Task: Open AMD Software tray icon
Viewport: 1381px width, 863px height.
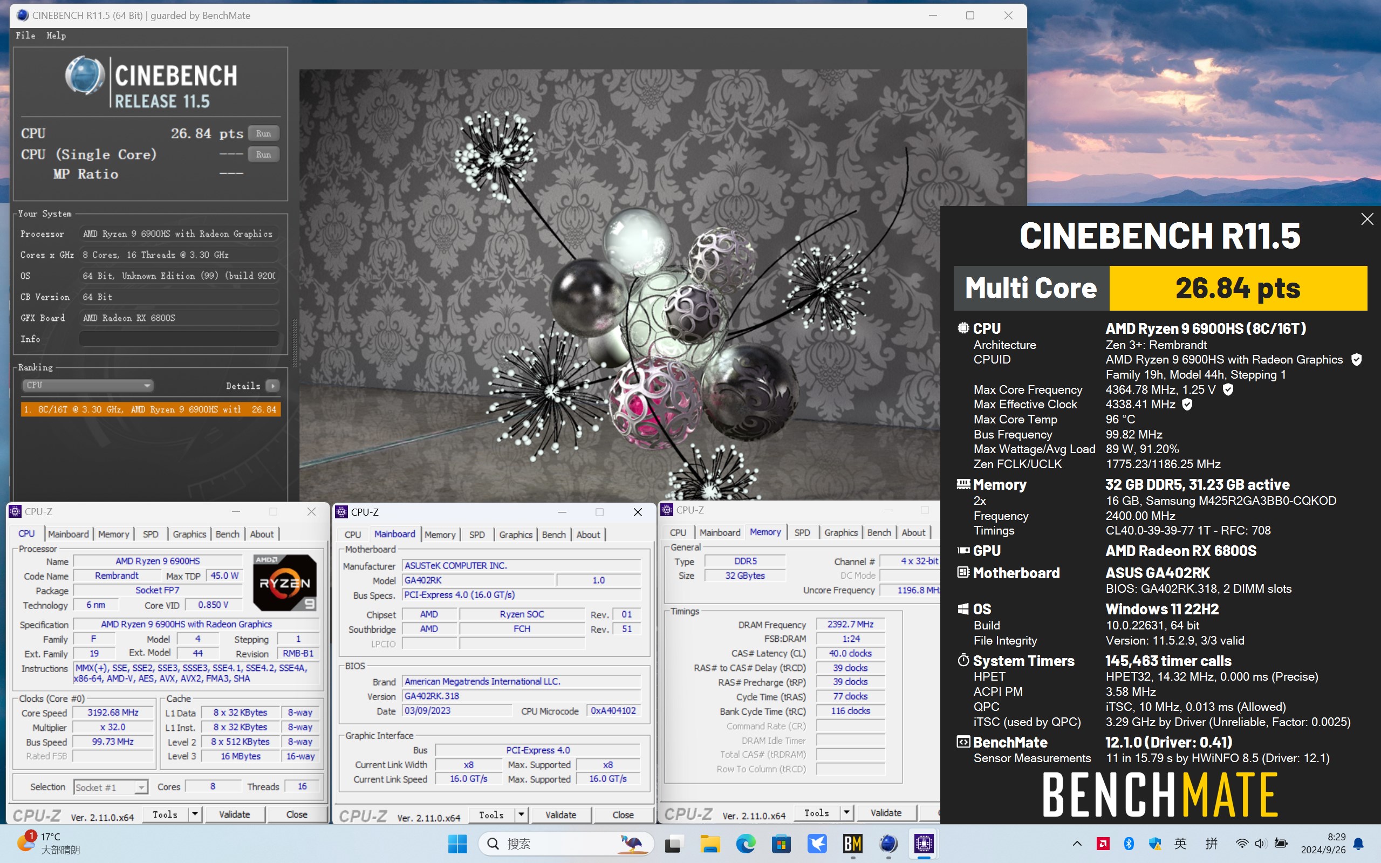Action: [x=1103, y=843]
